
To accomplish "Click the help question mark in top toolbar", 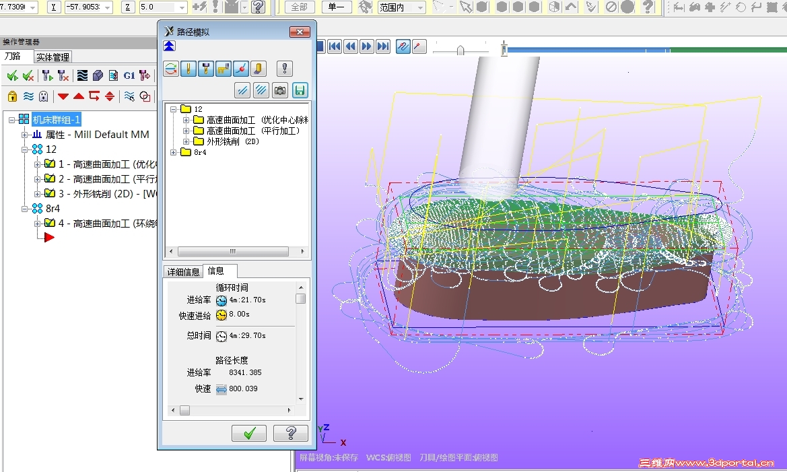I will pos(258,7).
